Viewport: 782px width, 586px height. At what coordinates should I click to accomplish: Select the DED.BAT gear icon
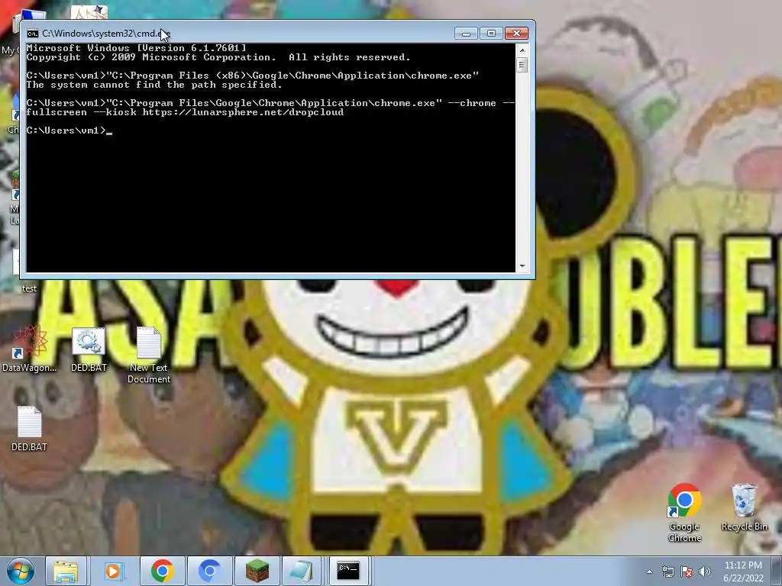point(89,349)
